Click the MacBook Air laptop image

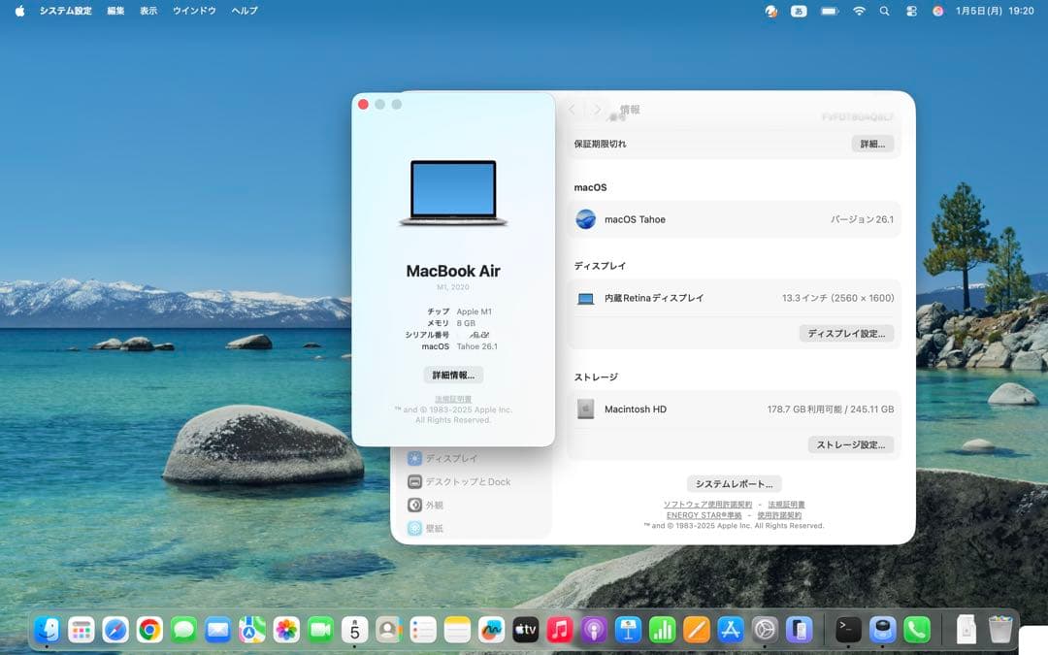pyautogui.click(x=453, y=193)
